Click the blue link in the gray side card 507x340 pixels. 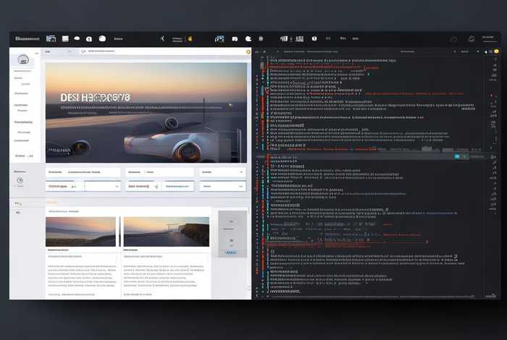click(x=230, y=254)
